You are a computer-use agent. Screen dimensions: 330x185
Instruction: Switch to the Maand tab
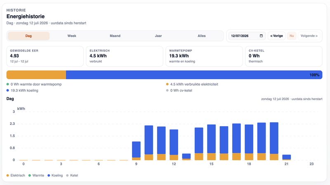click(x=115, y=36)
